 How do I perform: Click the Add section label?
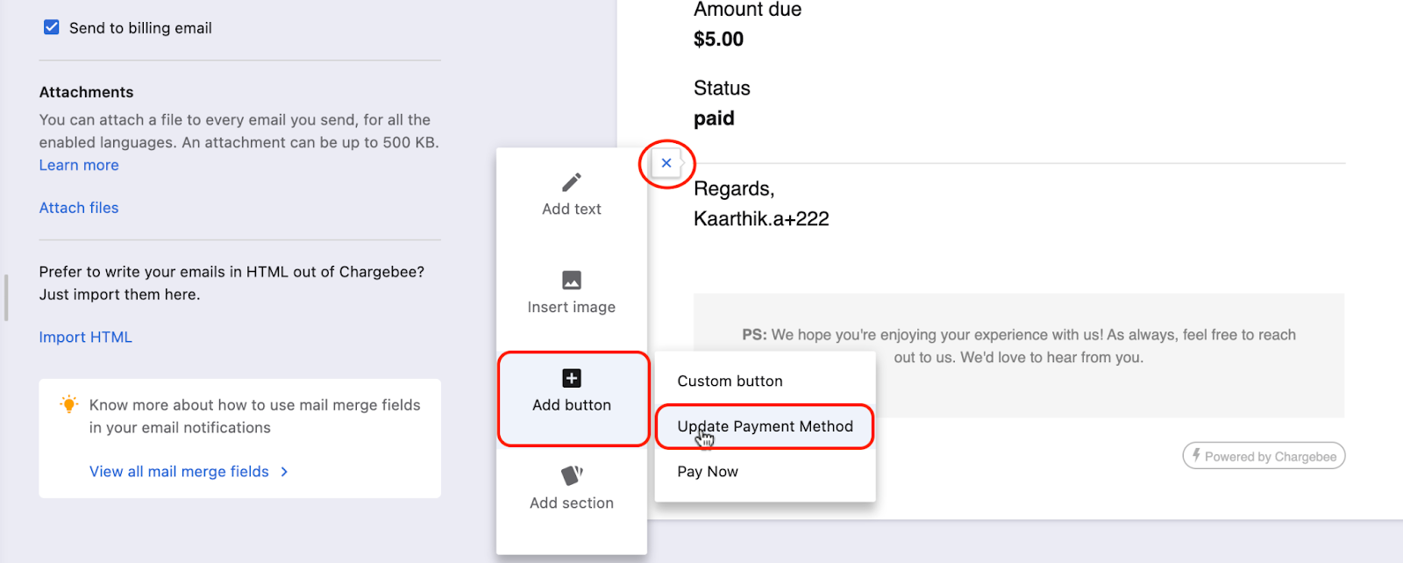click(x=572, y=503)
